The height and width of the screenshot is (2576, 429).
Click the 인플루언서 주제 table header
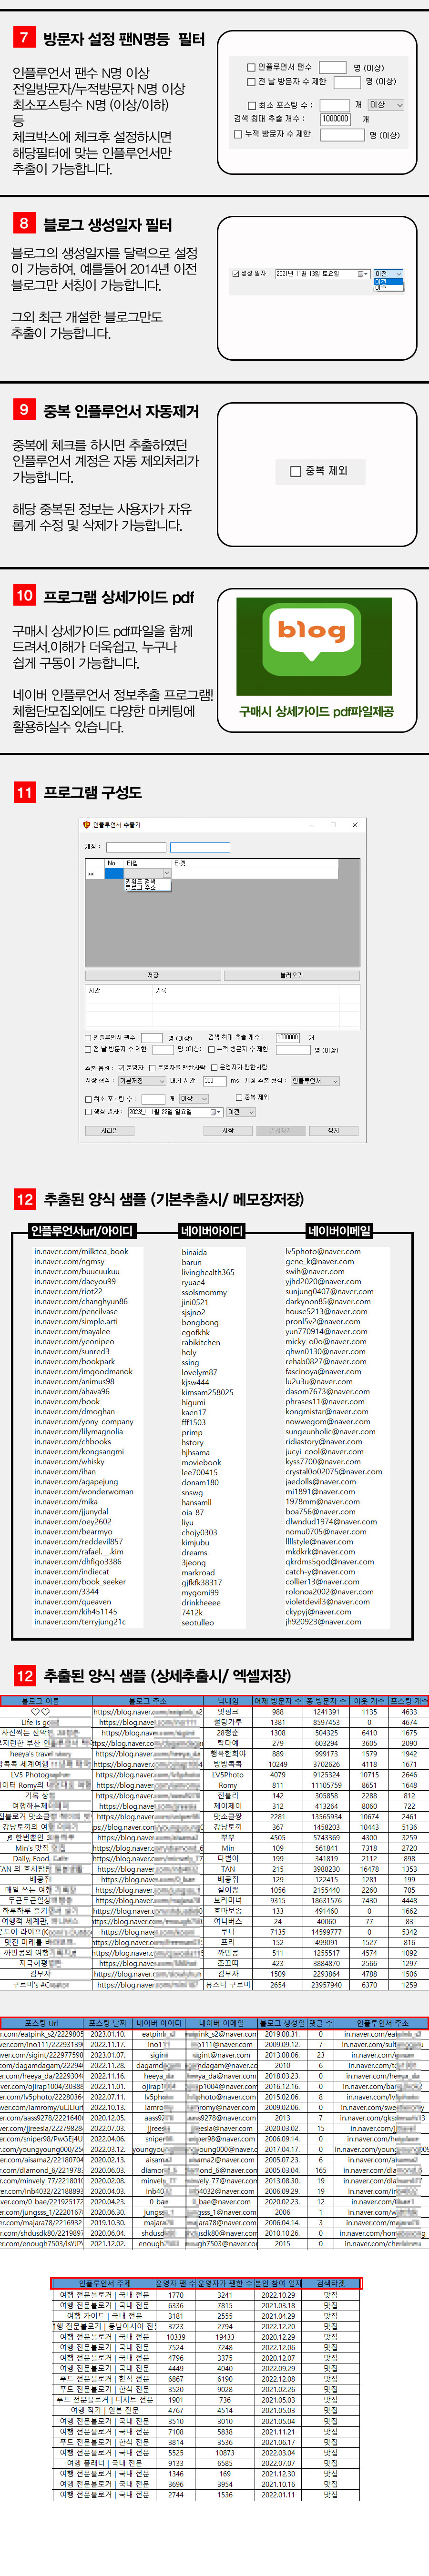coord(104,2283)
